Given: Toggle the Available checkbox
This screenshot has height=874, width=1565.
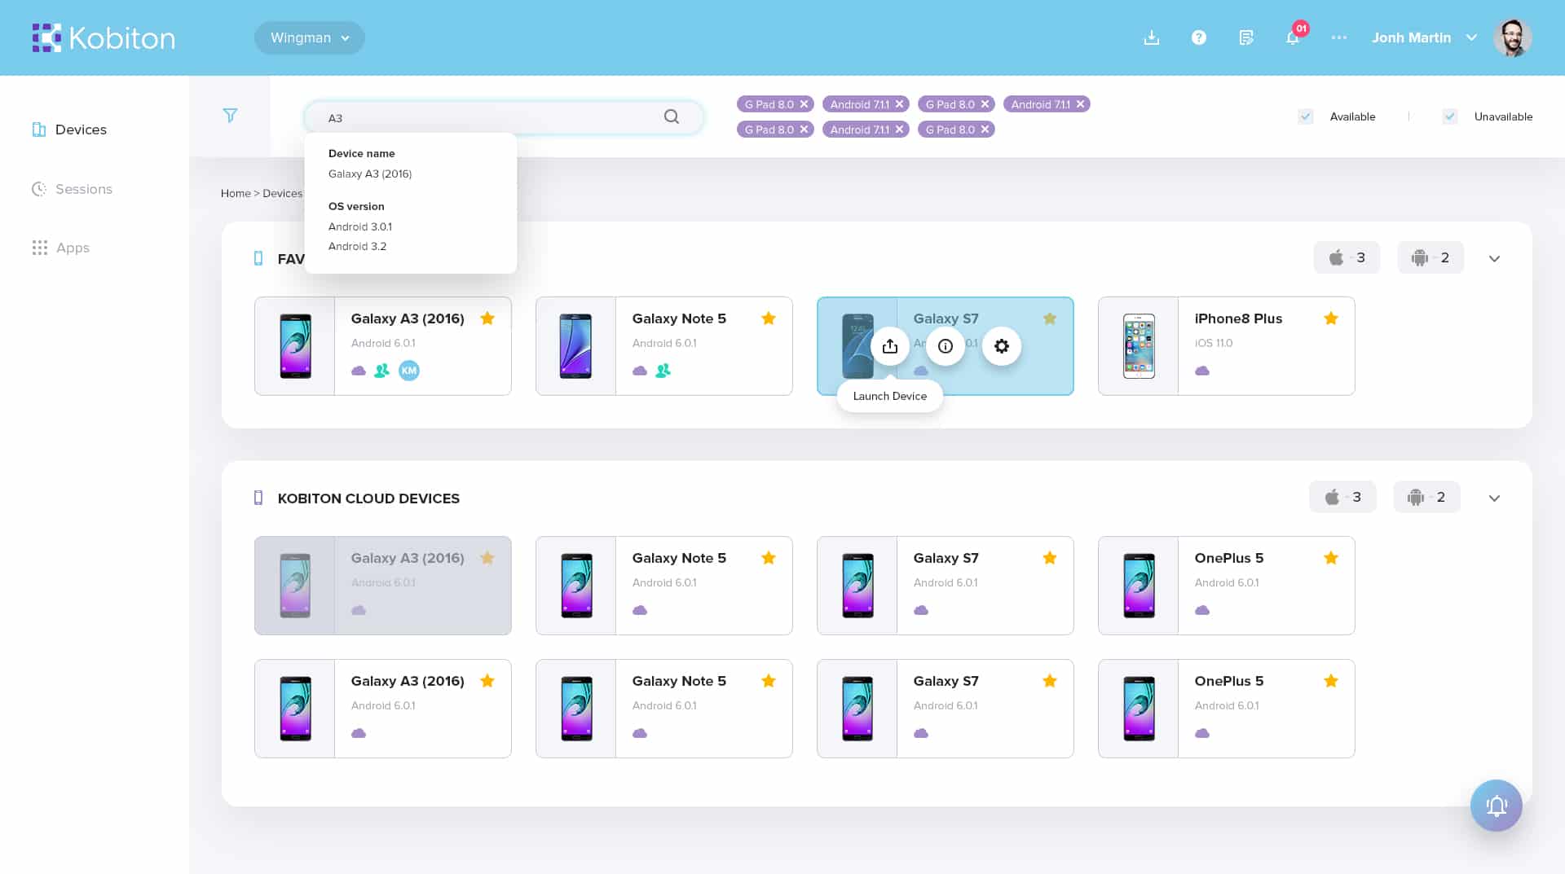Looking at the screenshot, I should [1306, 116].
